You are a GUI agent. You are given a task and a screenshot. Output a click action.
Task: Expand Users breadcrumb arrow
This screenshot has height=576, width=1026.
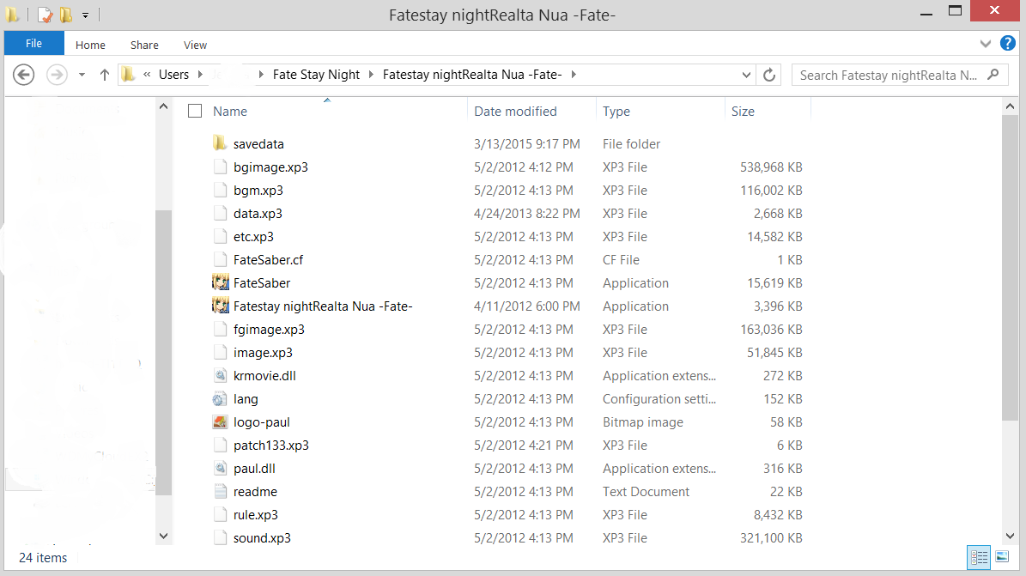[x=200, y=75]
